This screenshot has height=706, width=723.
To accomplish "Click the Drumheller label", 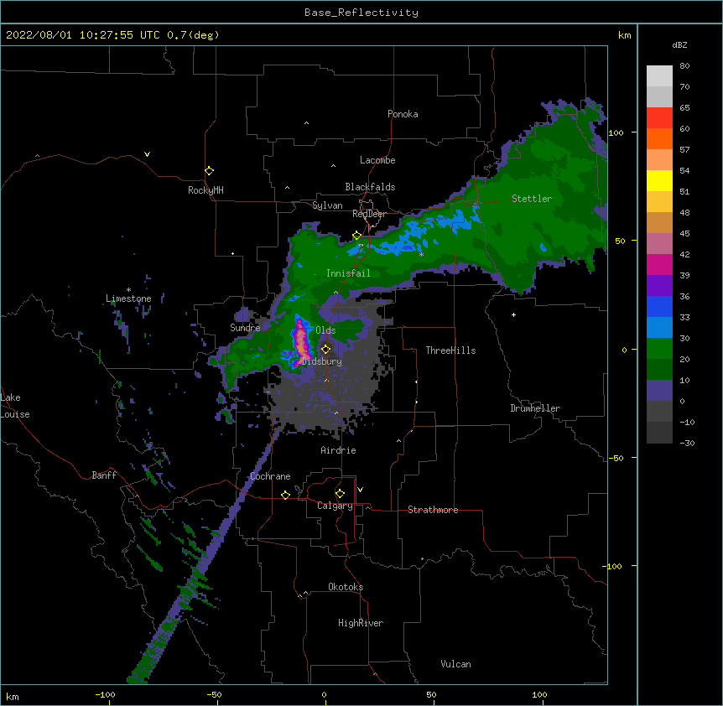I will tap(535, 408).
